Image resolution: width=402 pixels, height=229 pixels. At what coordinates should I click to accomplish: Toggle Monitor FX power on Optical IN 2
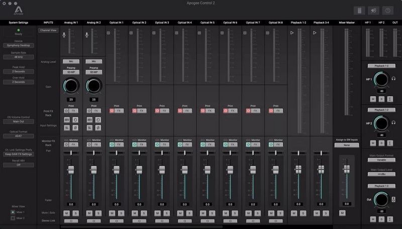(135, 145)
